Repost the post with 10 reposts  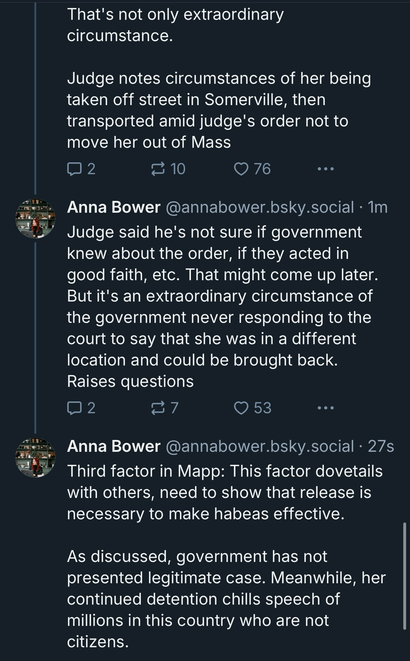point(168,169)
